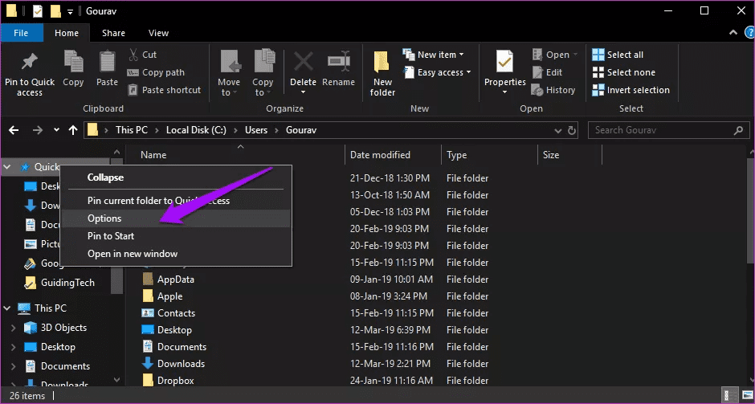Viewport: 755px width, 404px height.
Task: Click the Delete X icon in Organize
Action: 304,62
